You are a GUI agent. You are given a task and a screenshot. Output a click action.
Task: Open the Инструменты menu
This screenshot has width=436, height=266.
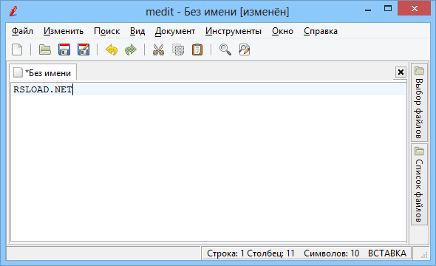[x=234, y=31]
